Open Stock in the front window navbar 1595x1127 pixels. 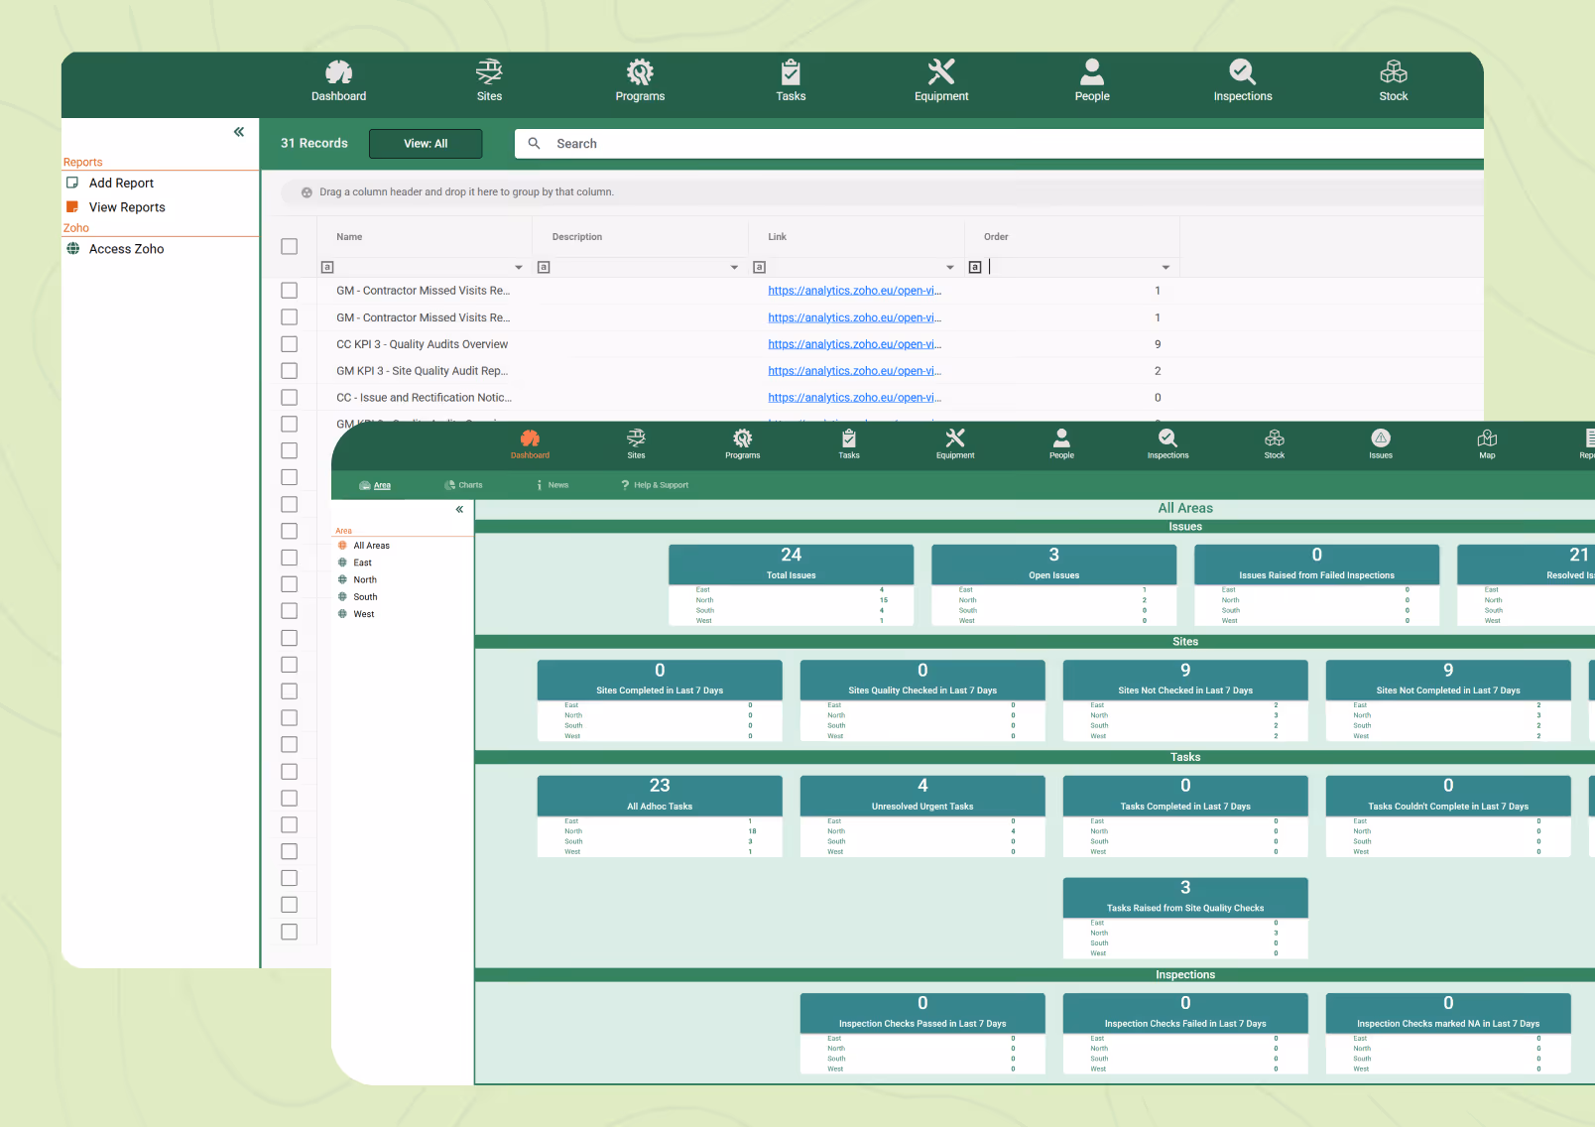tap(1275, 443)
